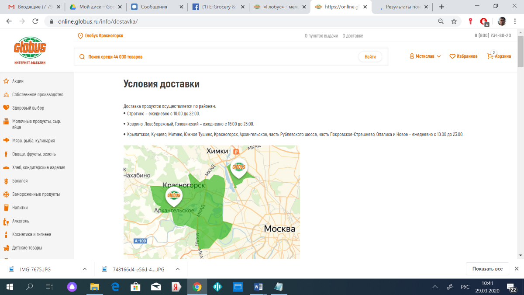
Task: Click the bottle icon for Алкоголь
Action: click(x=6, y=221)
